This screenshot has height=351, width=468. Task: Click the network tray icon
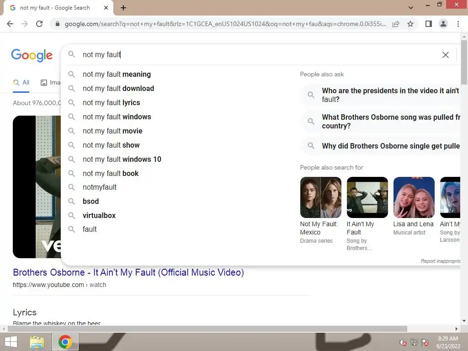(x=414, y=342)
